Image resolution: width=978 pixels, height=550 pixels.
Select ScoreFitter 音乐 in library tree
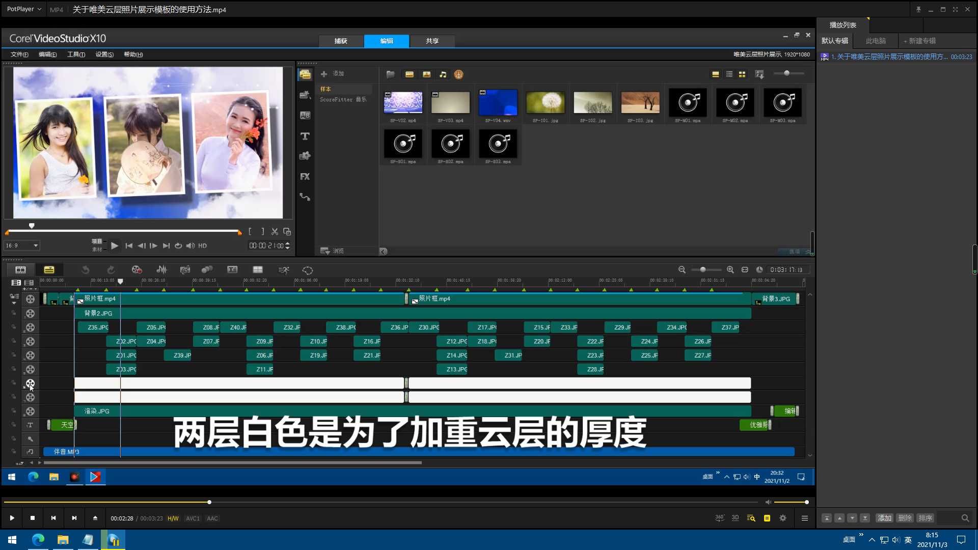[x=343, y=100]
